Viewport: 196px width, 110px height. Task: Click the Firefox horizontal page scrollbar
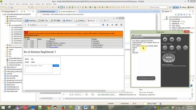click(65, 91)
